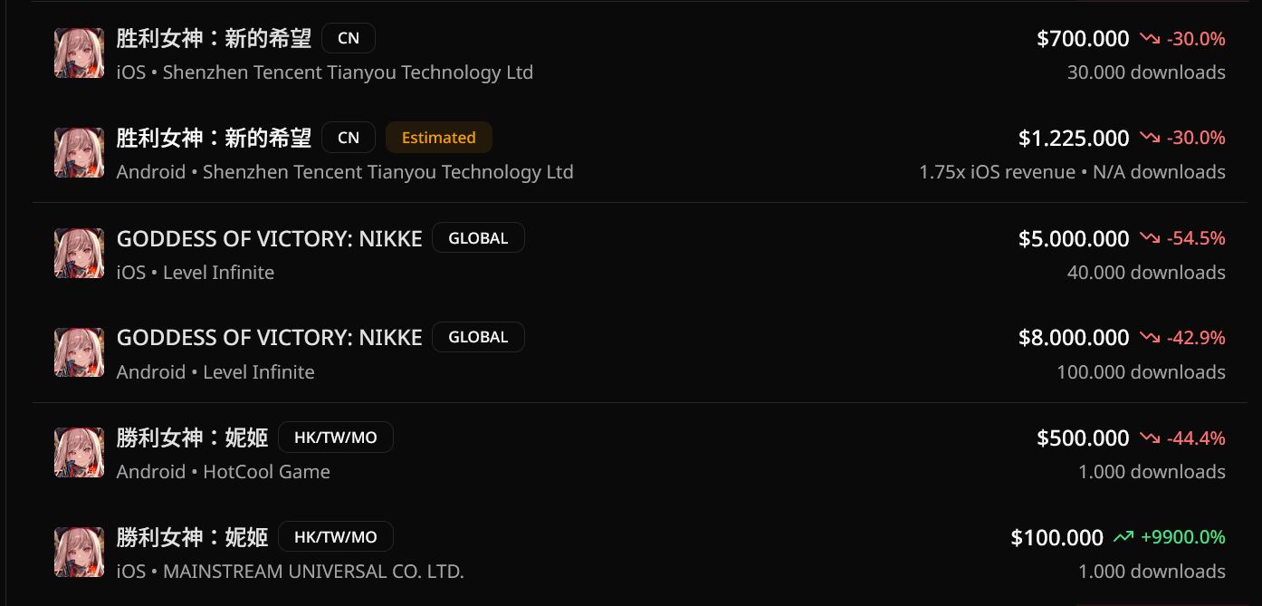Screen dimensions: 1262x606
Task: Open the NIKKE Android Level Infinite app icon
Action: pyautogui.click(x=79, y=352)
